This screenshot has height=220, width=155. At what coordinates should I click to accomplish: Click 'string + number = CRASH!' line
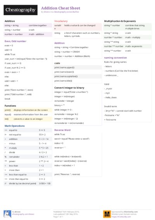point(67,52)
